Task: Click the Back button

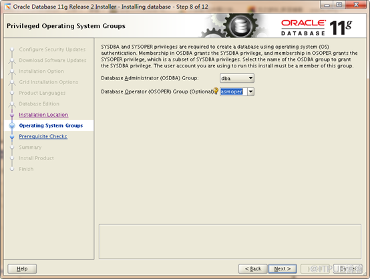Action: coord(253,269)
